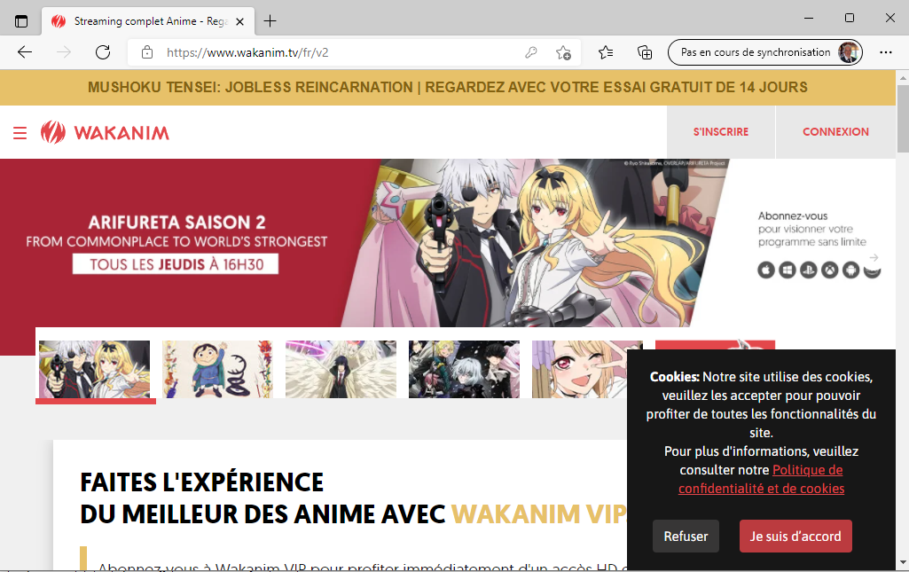Image resolution: width=909 pixels, height=572 pixels.
Task: Click S'INSCRIRE to sign up
Action: [x=721, y=132]
